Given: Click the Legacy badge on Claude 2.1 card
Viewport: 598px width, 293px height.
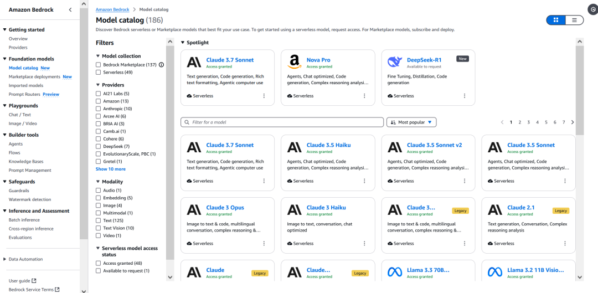Looking at the screenshot, I should click(x=560, y=210).
